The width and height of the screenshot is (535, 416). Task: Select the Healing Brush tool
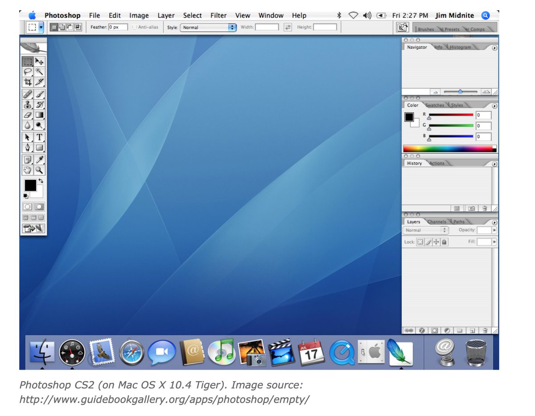click(28, 94)
